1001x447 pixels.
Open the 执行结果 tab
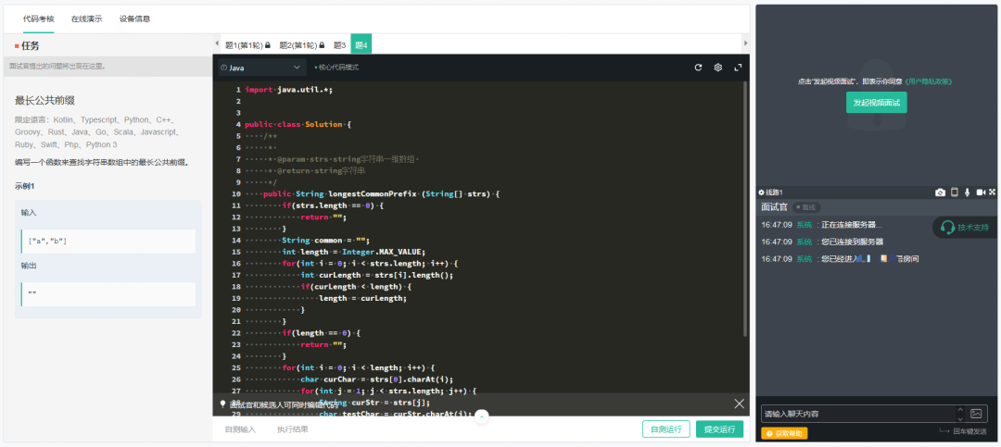(x=292, y=429)
